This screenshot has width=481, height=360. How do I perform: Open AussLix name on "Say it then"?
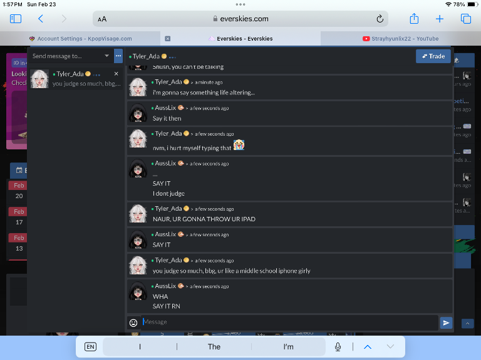pos(165,107)
